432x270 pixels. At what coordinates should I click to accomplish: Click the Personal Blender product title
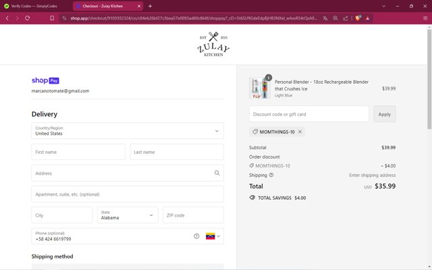[321, 85]
